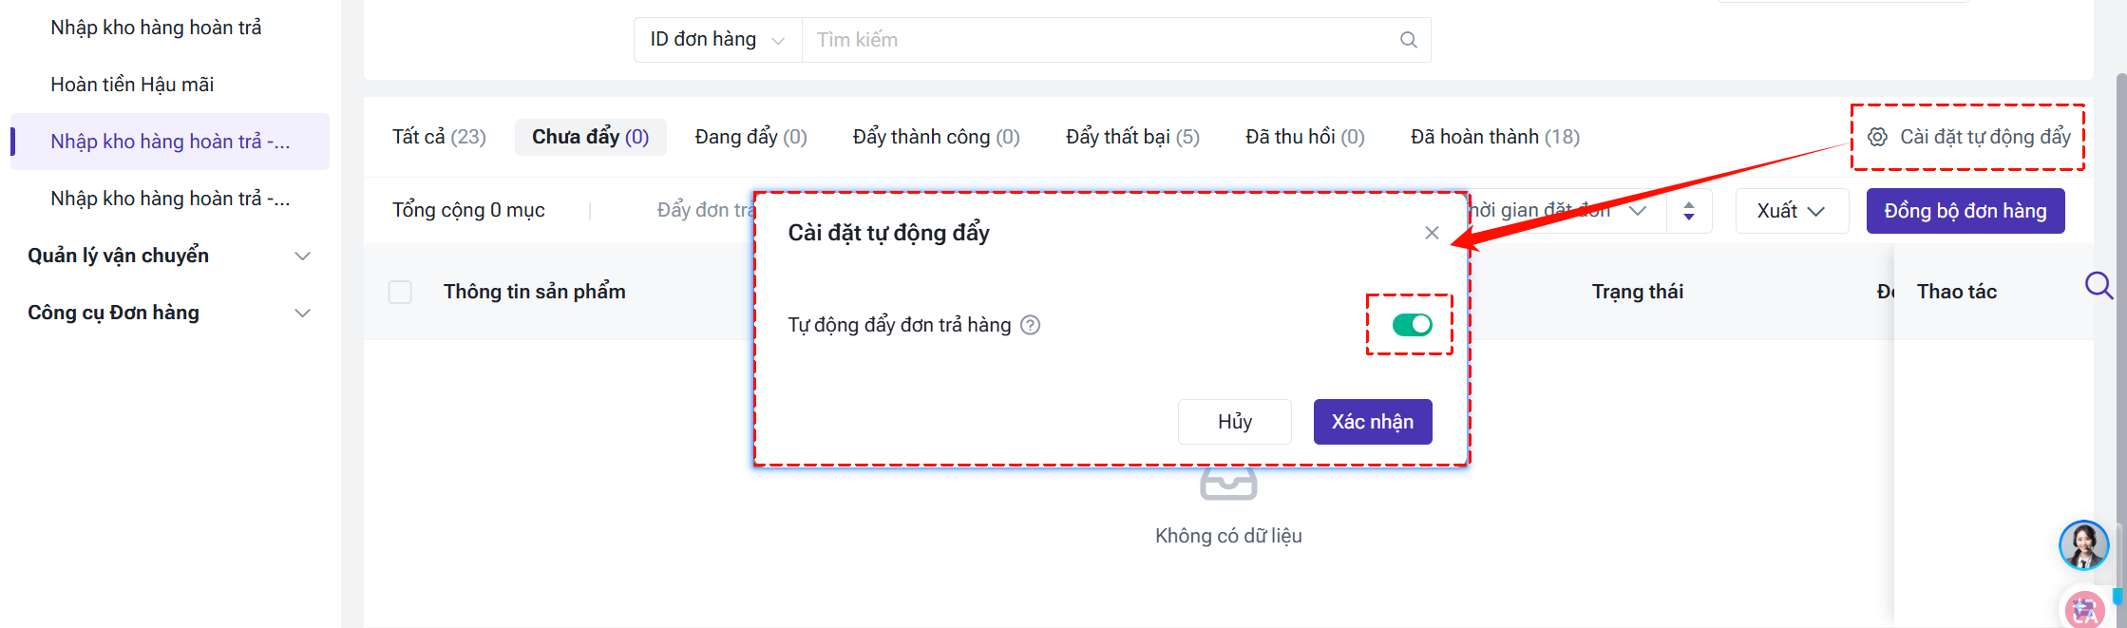This screenshot has width=2127, height=628.
Task: Open the Xuất export dropdown
Action: (1791, 211)
